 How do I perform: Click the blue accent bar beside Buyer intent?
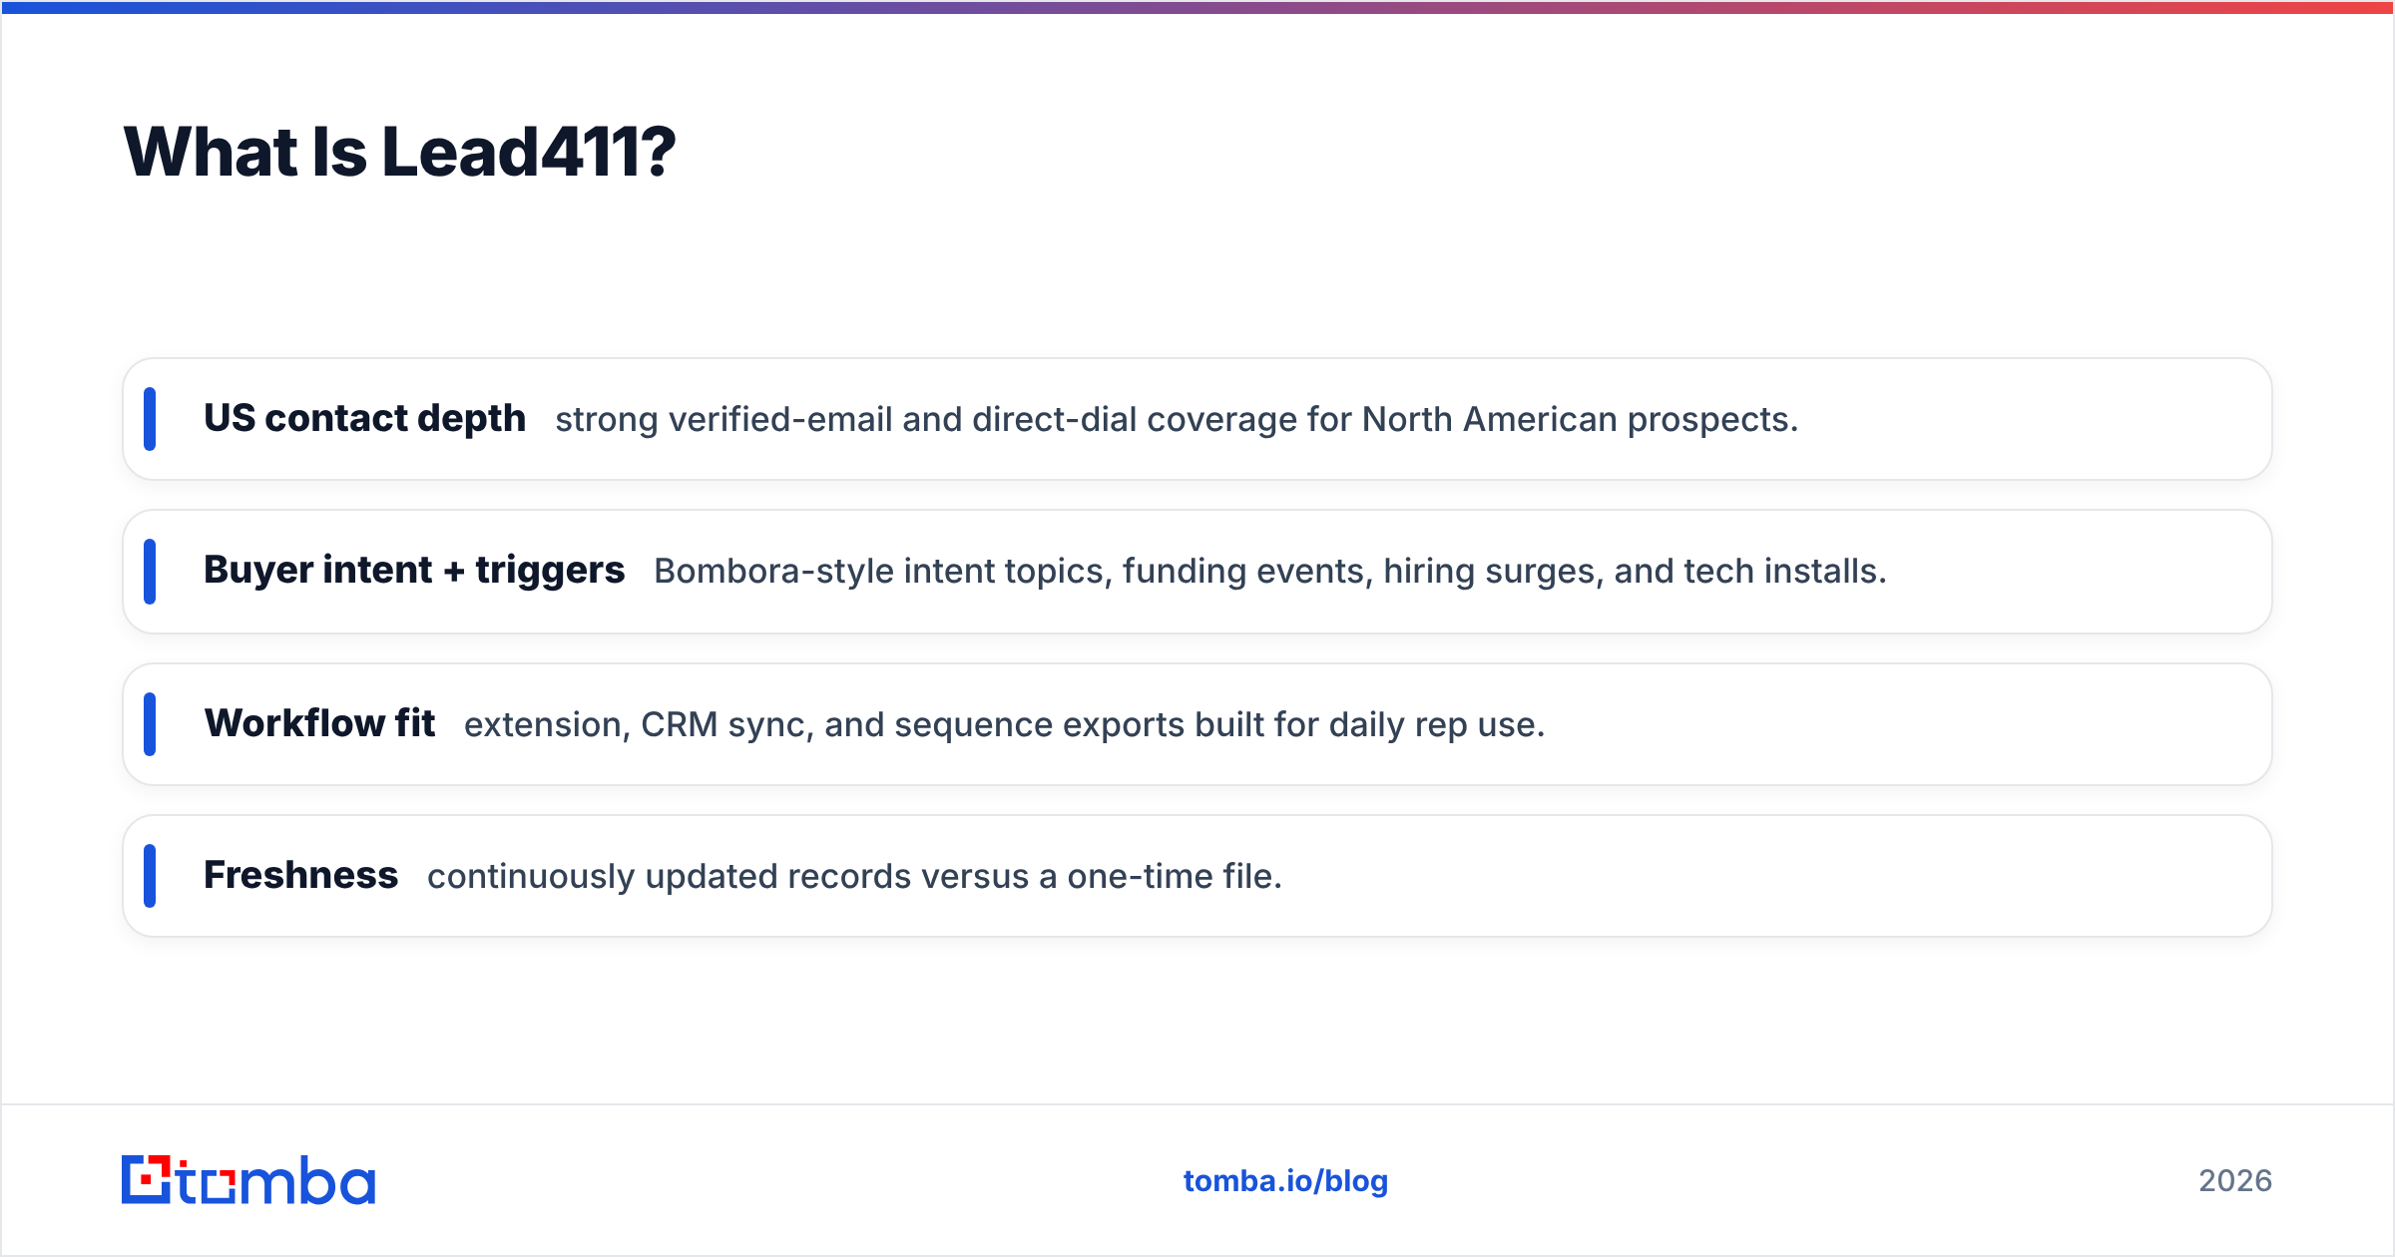(150, 572)
